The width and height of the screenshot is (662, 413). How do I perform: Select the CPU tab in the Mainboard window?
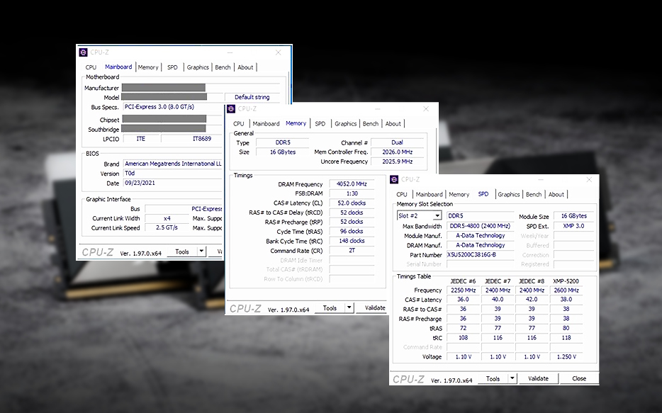coord(90,67)
